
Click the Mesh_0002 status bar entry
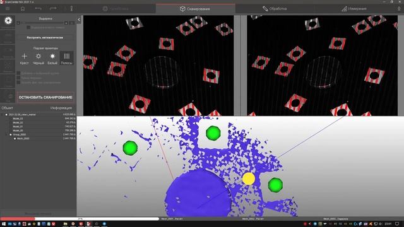tap(252, 219)
